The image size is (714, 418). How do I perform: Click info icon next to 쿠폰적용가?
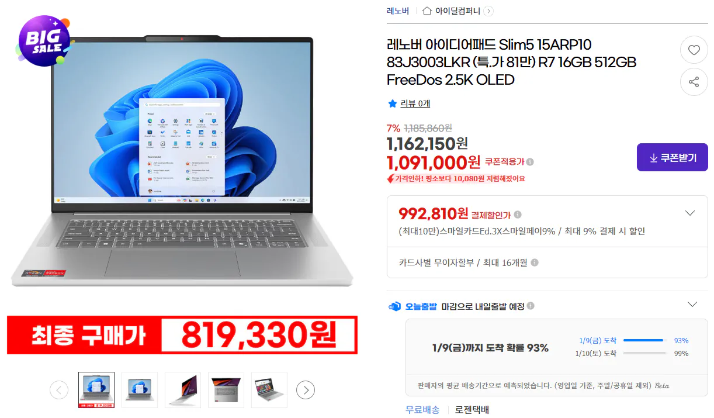tap(529, 162)
